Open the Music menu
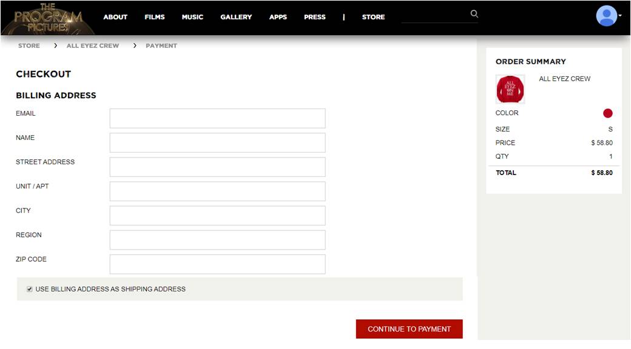 [x=192, y=17]
